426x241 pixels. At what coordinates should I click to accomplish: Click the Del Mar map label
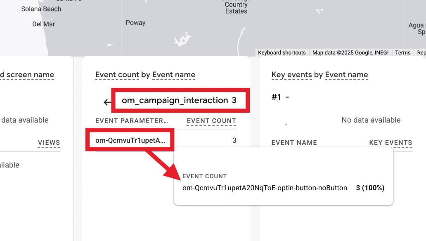point(43,24)
